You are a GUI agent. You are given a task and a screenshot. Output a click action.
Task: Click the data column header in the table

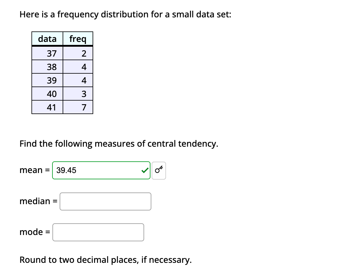coord(47,39)
